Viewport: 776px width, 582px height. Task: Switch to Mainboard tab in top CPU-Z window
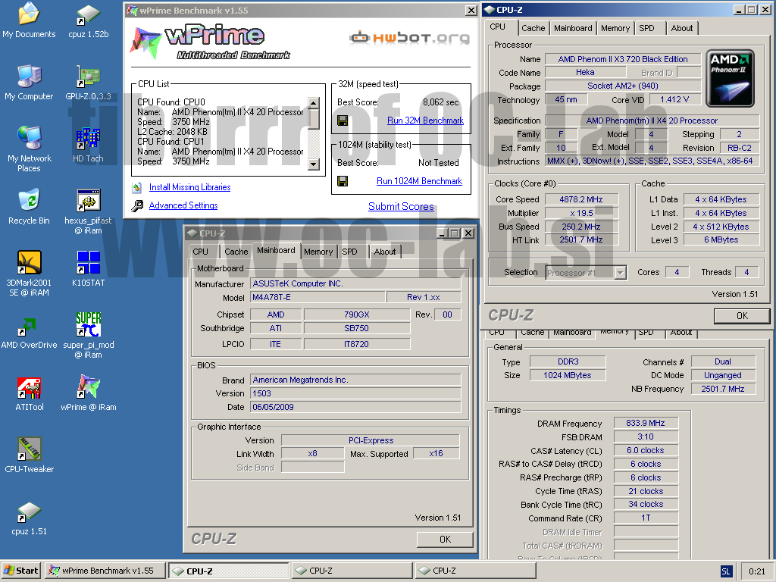[573, 28]
